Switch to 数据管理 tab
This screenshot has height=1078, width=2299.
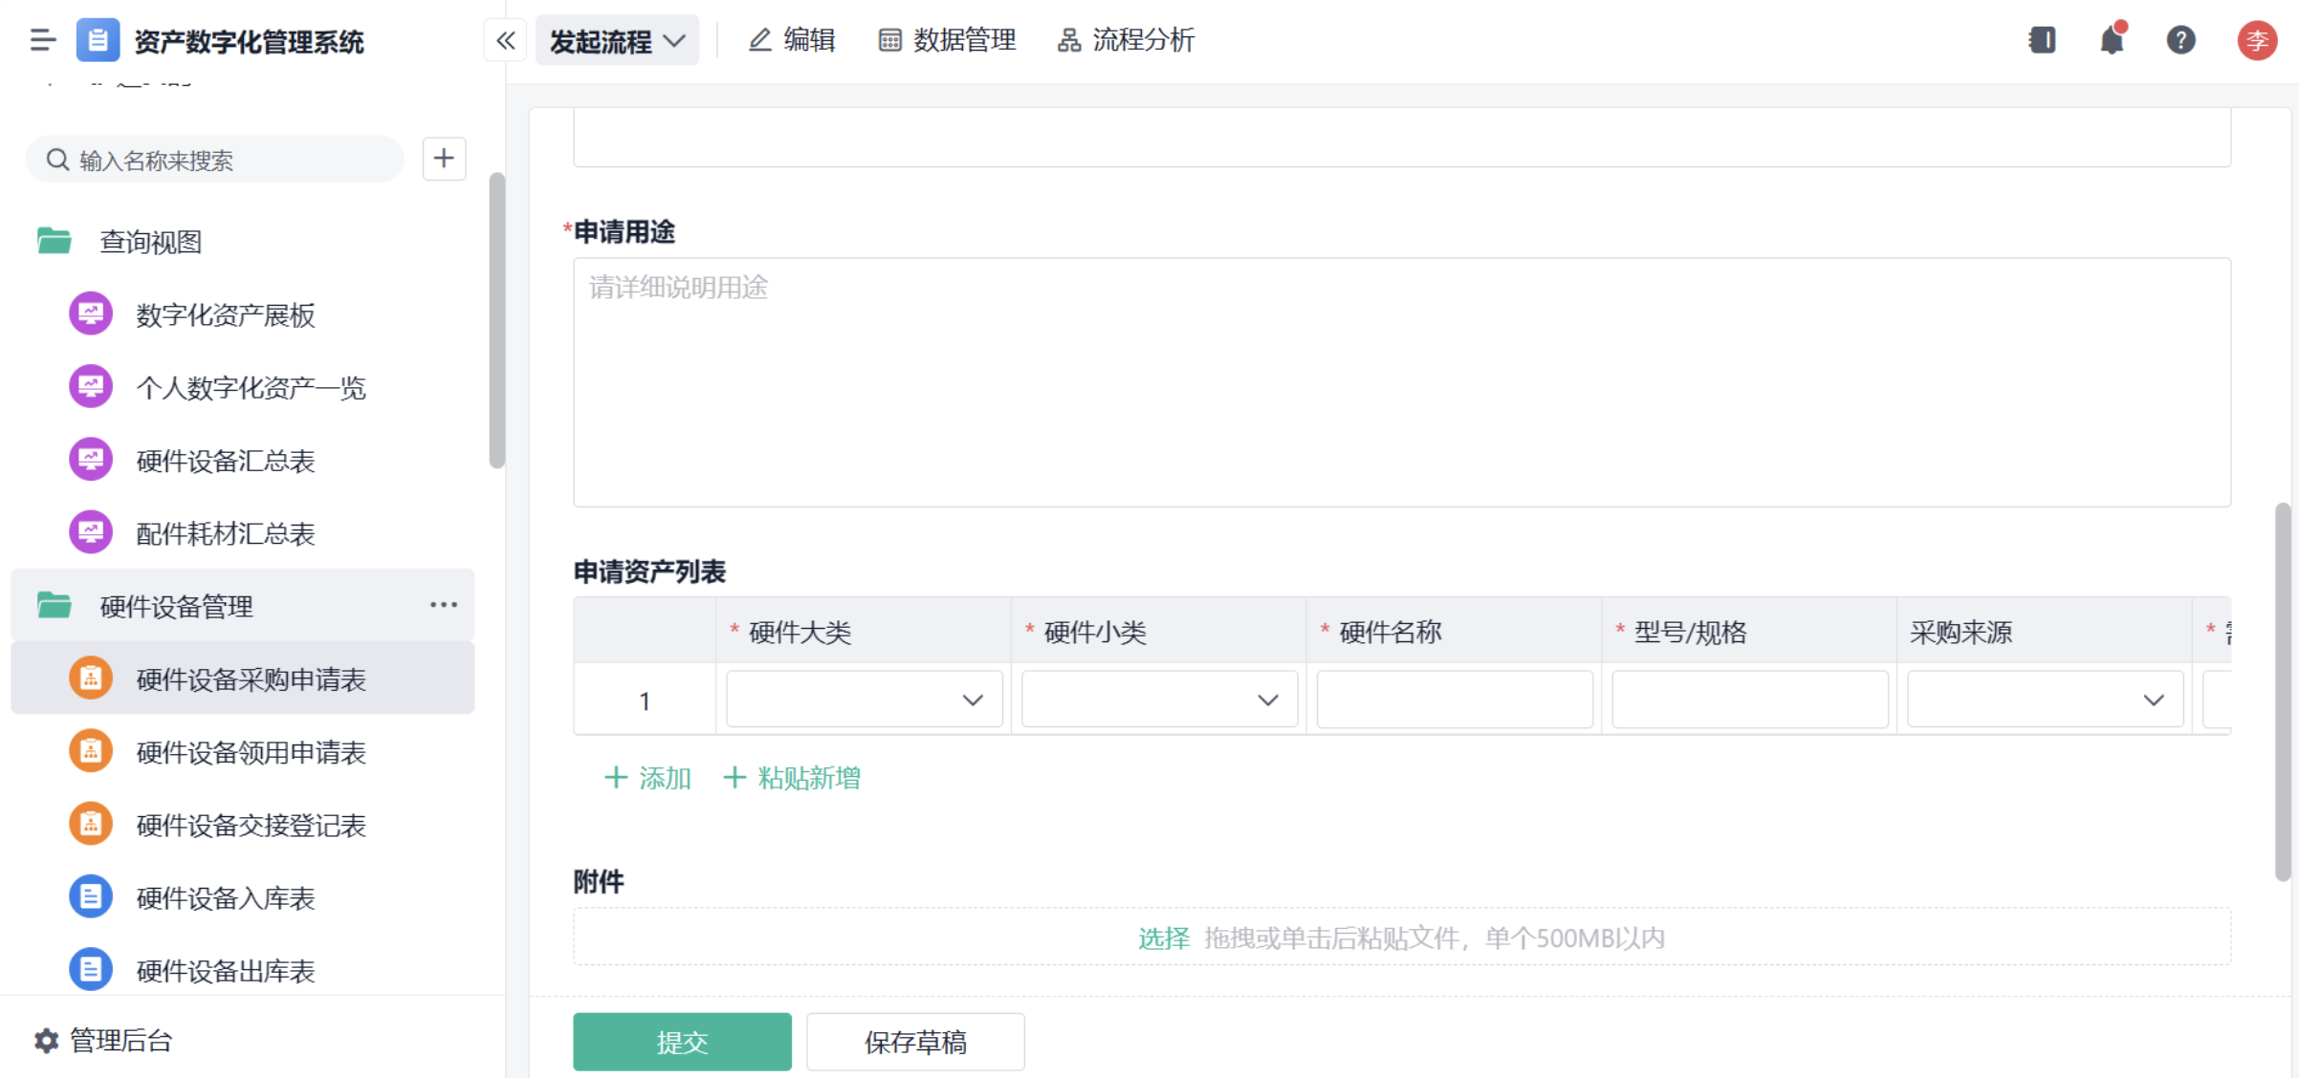pyautogui.click(x=947, y=40)
